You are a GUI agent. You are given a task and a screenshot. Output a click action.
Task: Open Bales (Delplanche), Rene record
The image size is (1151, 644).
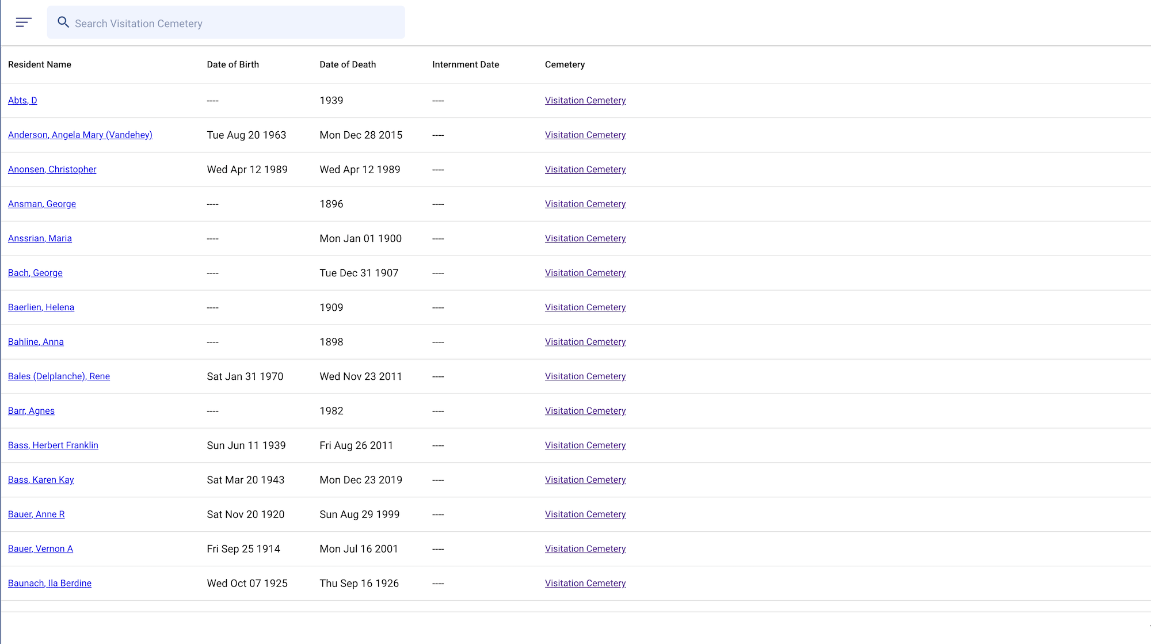pyautogui.click(x=59, y=376)
